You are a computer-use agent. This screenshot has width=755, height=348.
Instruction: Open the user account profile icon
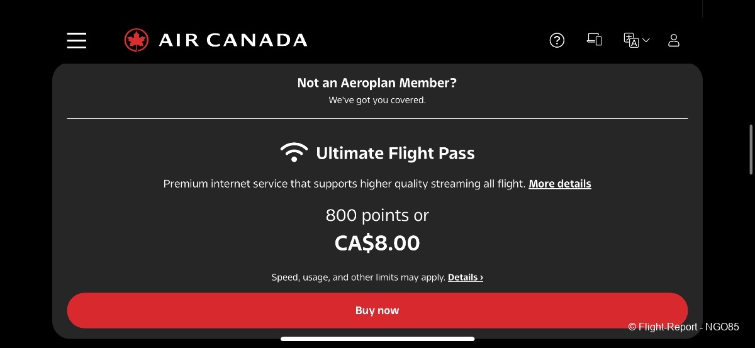[x=673, y=40]
